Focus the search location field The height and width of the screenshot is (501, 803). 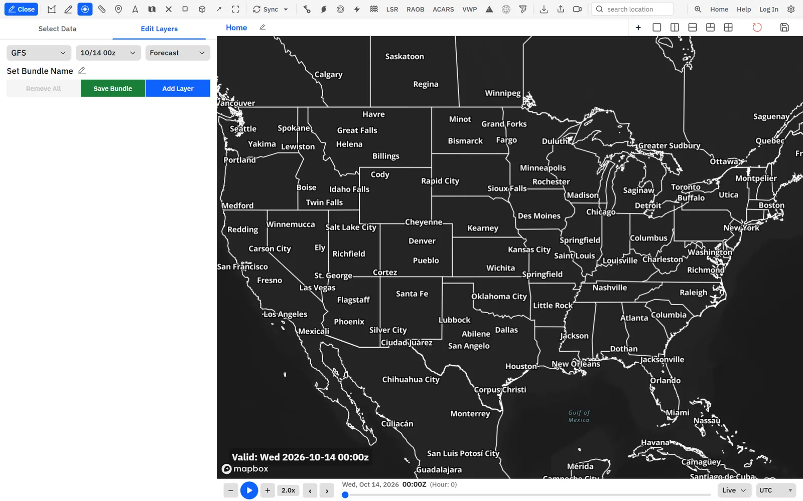click(632, 9)
